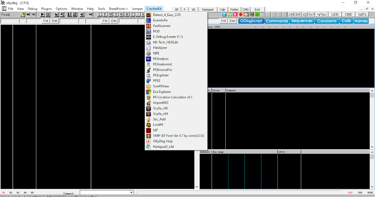The height and width of the screenshot is (197, 375).
Task: Launch Notepad3_x64
Action: (x=176, y=147)
